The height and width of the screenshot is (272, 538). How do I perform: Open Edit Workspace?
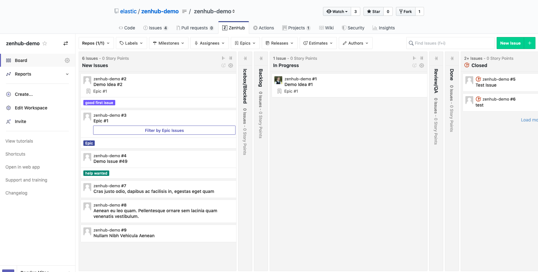(31, 108)
